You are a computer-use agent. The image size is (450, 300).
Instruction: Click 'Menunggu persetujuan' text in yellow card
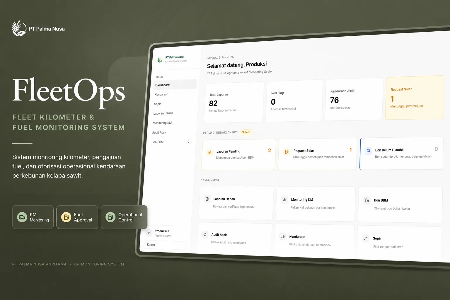click(407, 106)
